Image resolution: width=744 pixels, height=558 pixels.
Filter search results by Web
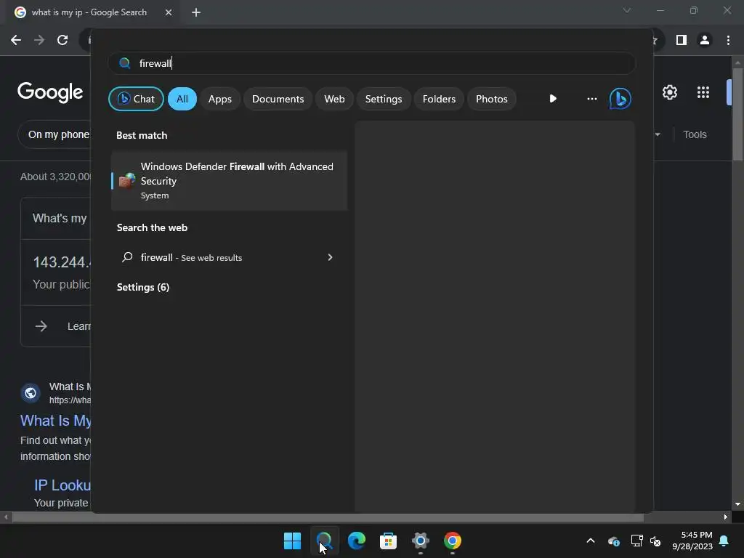[x=334, y=99]
